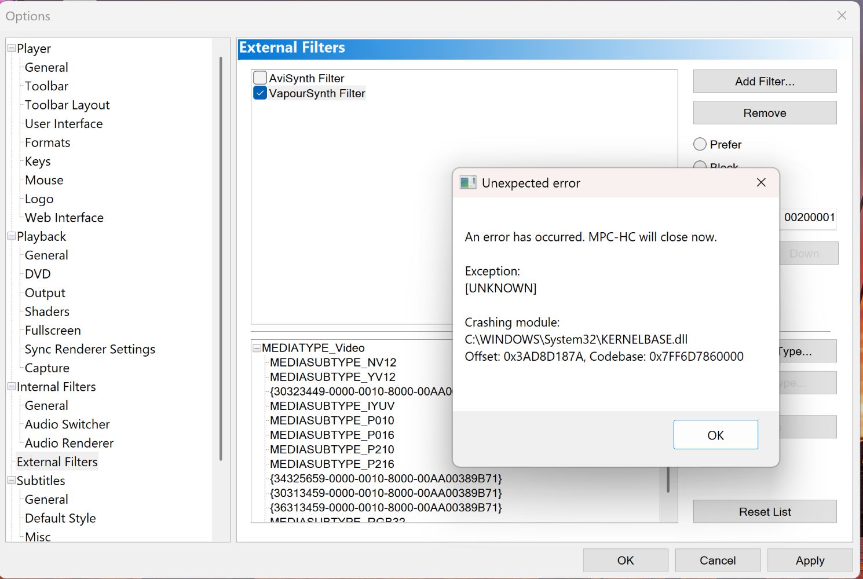863x579 pixels.
Task: Cancel the Options dialog
Action: coord(718,560)
